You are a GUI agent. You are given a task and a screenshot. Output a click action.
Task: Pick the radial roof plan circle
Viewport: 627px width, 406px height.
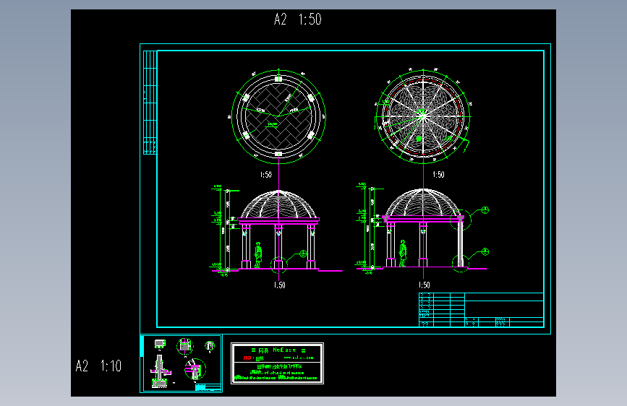point(423,116)
